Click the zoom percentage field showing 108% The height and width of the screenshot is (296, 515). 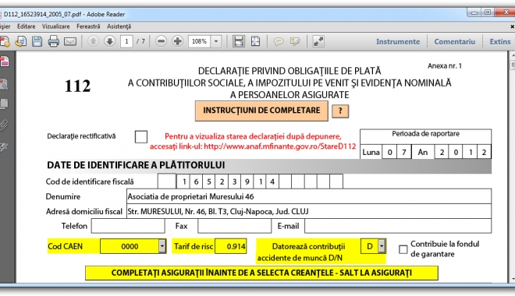click(x=199, y=41)
